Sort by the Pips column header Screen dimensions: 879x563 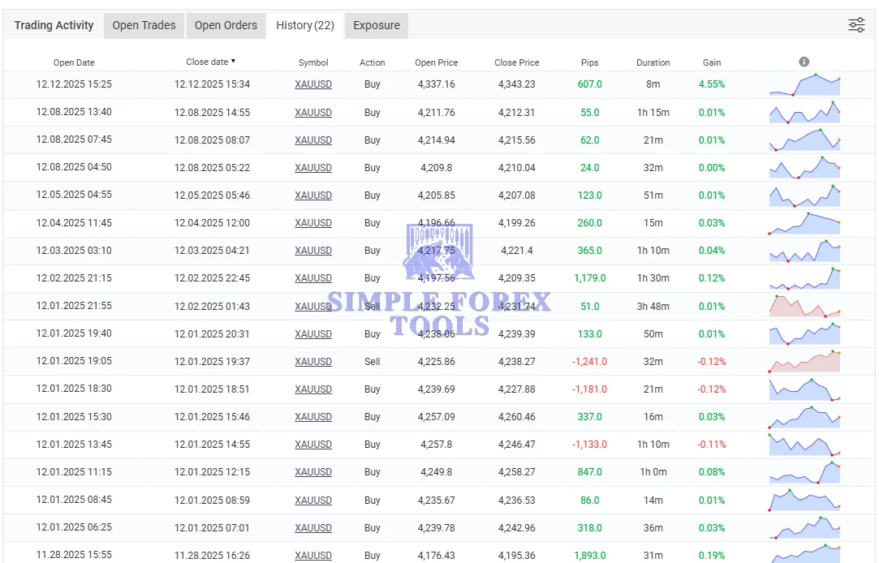(590, 62)
